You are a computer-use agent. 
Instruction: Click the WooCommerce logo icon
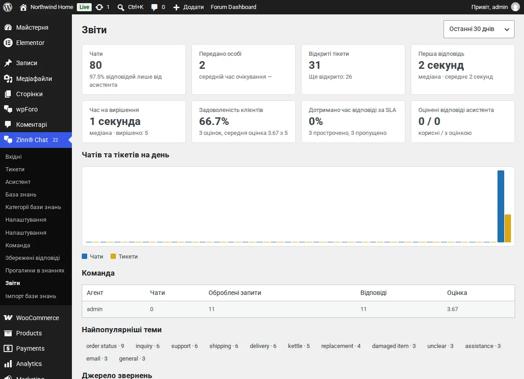tap(8, 318)
